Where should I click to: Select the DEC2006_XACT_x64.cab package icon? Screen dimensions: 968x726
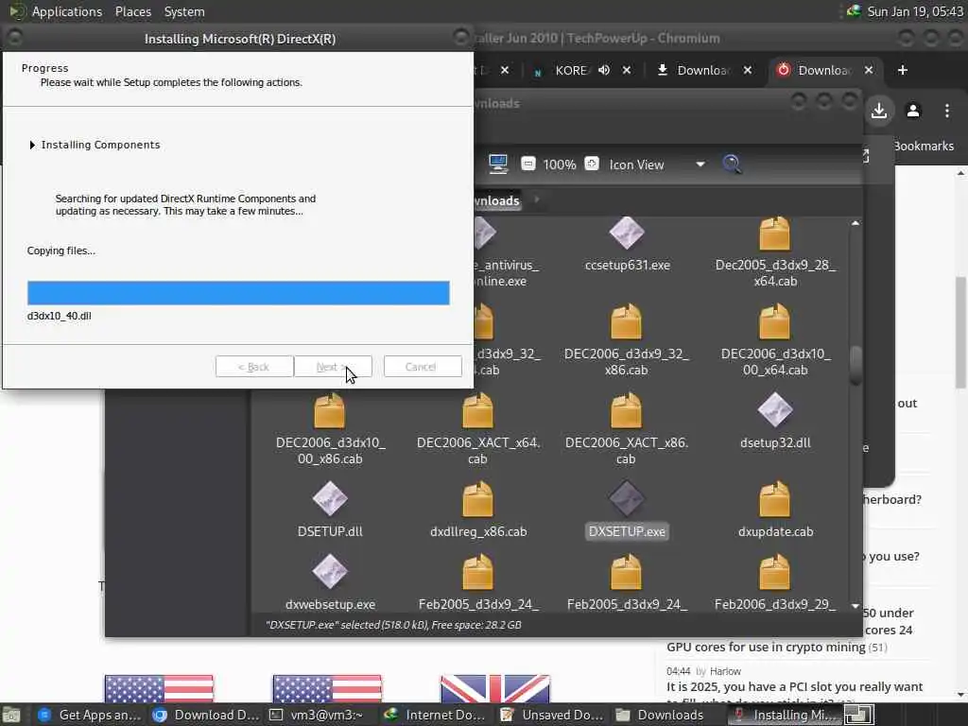click(477, 410)
